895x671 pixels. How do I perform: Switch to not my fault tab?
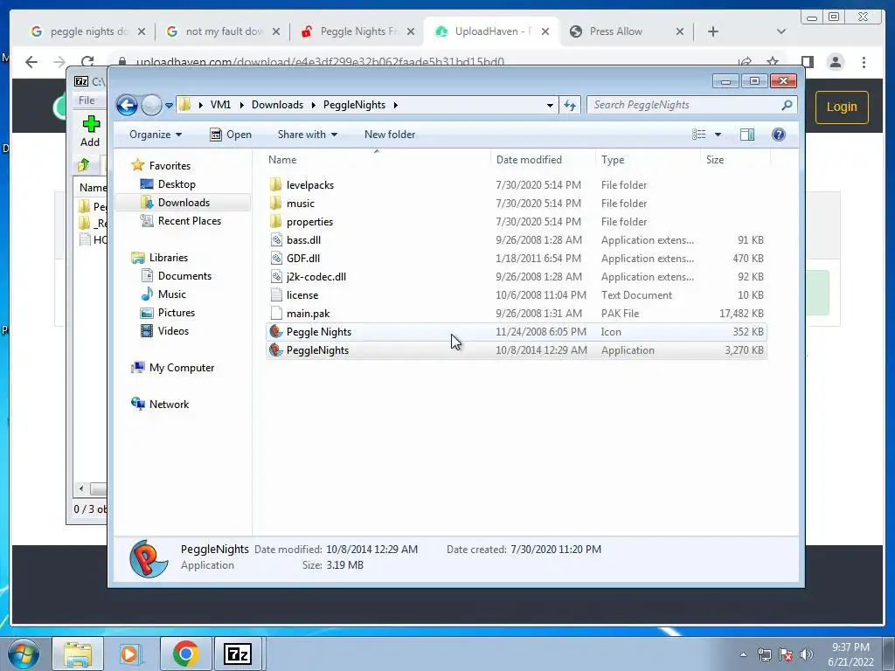pos(223,31)
